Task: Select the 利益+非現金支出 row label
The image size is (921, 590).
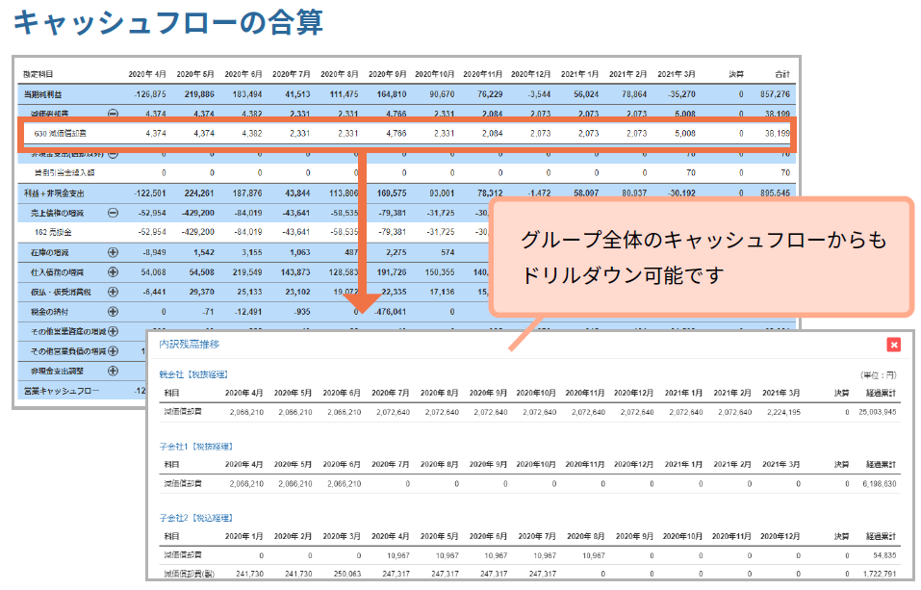Action: click(54, 193)
